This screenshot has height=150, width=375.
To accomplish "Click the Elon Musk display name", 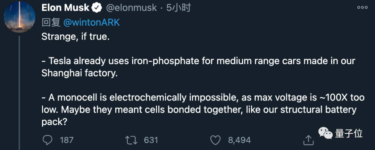I will [66, 8].
